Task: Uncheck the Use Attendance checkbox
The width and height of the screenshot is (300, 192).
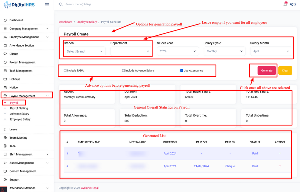Action: pyautogui.click(x=182, y=71)
